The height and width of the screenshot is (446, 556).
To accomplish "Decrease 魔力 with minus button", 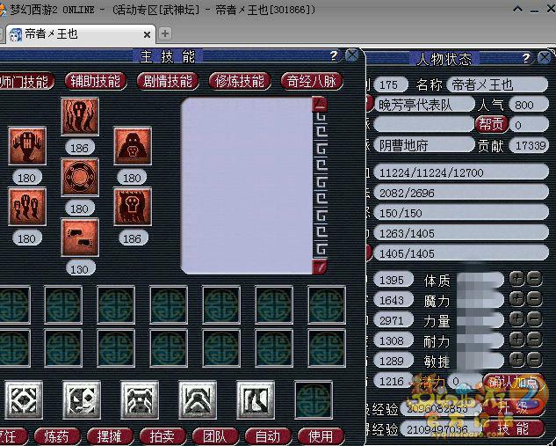I will click(534, 299).
